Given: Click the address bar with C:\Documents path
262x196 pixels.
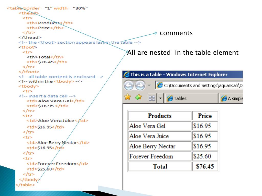Looking at the screenshot, I should (199, 85).
